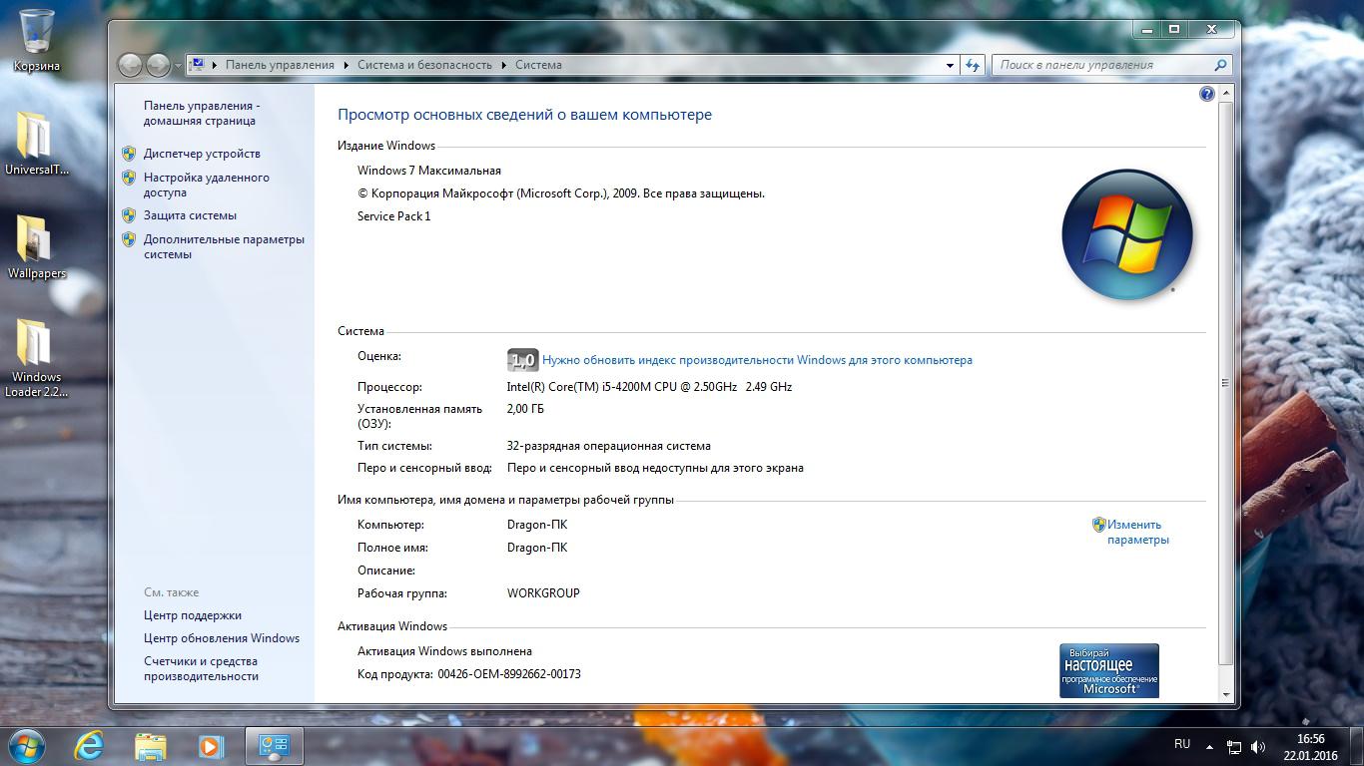
Task: Select Панель управления in the breadcrumb
Action: coord(280,65)
